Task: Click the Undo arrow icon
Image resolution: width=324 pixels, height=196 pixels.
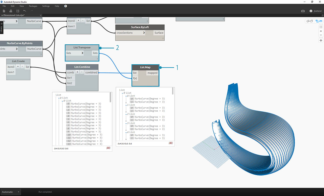Action: pyautogui.click(x=25, y=11)
